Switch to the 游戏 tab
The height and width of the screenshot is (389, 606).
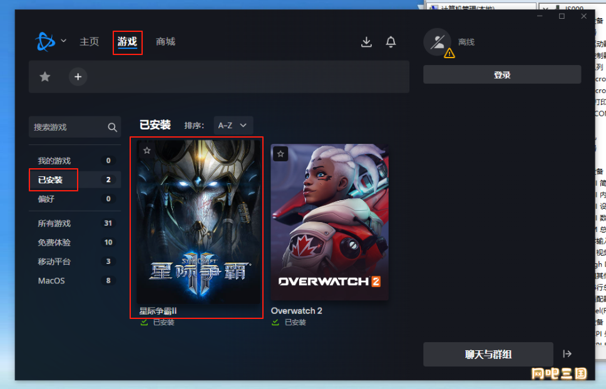[x=127, y=42]
